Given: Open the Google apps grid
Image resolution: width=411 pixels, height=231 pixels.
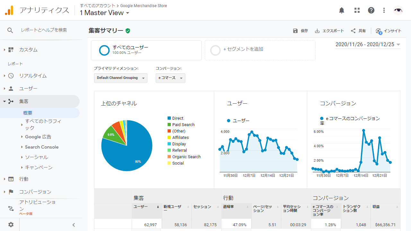Looking at the screenshot, I should [357, 10].
